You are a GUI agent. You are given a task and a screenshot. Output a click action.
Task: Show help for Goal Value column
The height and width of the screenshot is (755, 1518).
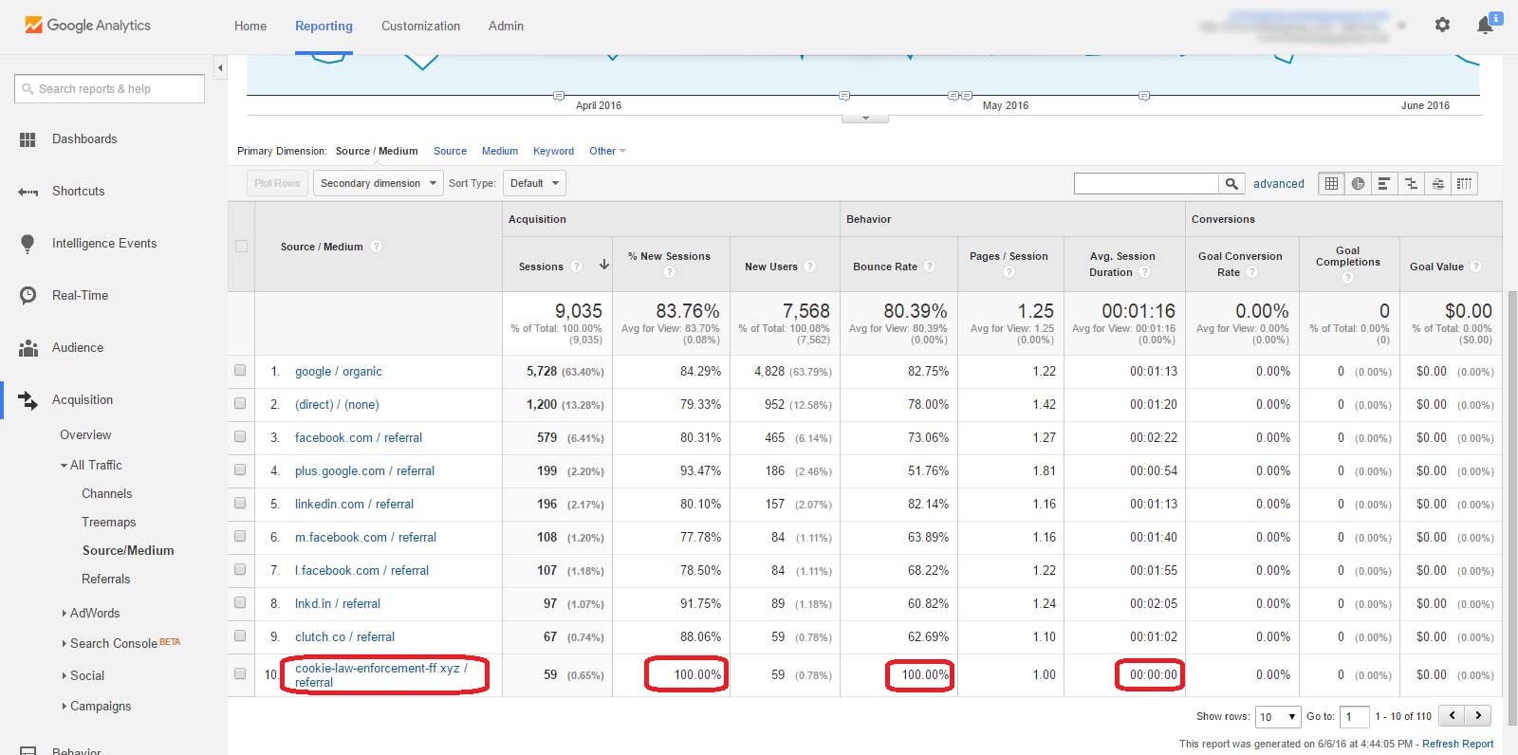tap(1475, 267)
